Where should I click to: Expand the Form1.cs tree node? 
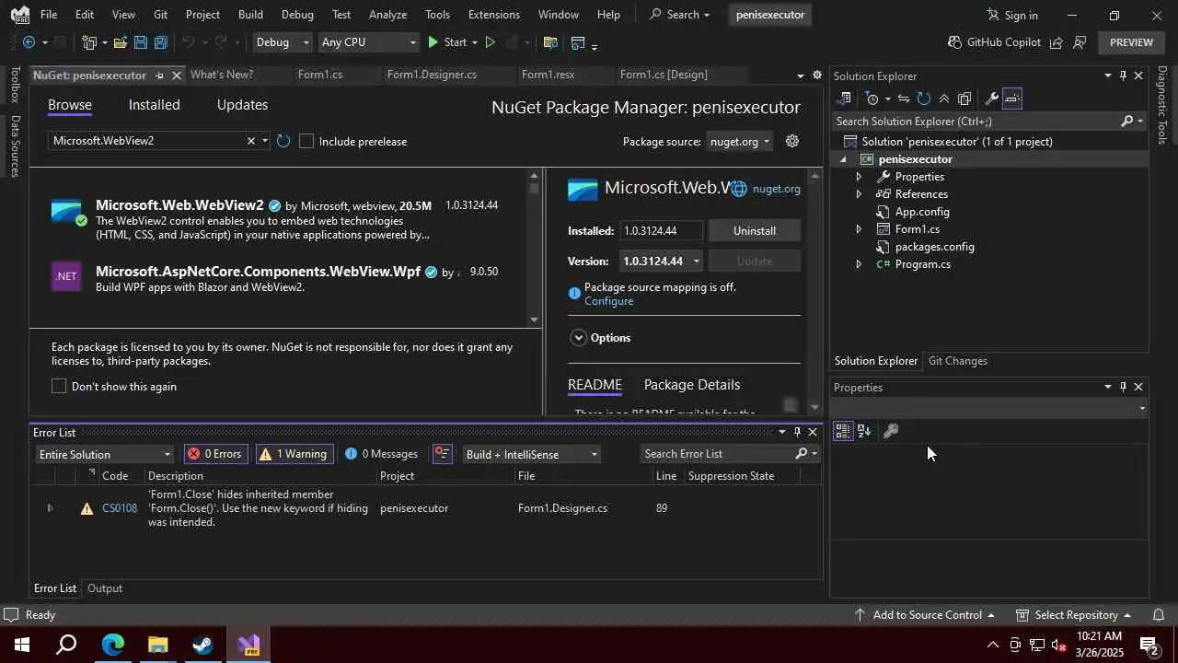[x=859, y=229]
